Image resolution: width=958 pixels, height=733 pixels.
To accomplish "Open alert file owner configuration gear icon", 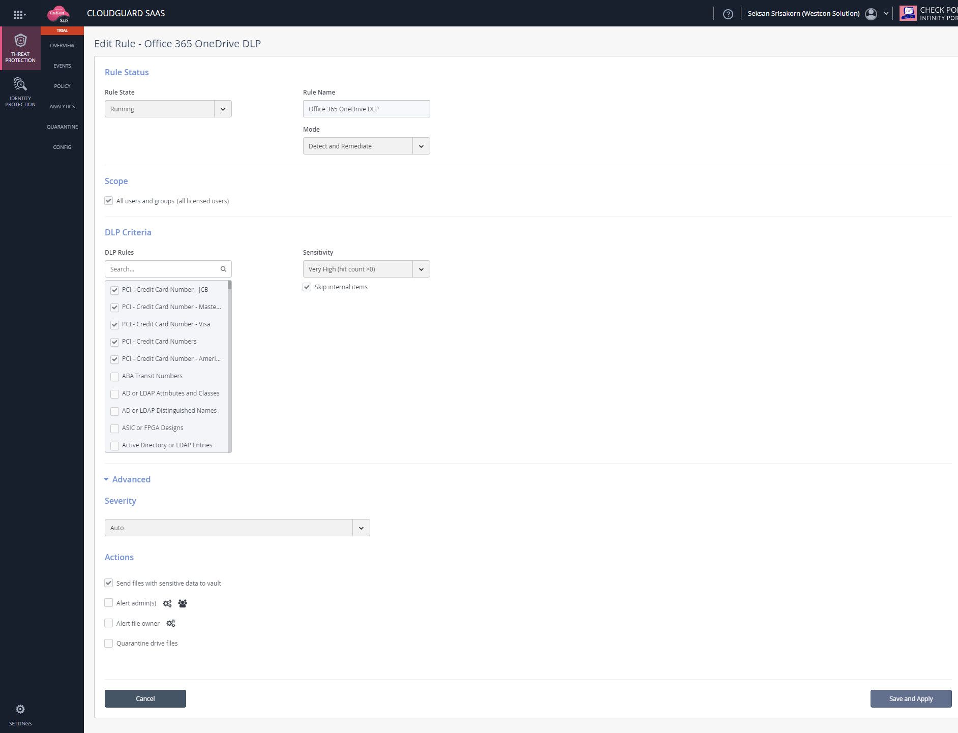I will click(x=171, y=623).
